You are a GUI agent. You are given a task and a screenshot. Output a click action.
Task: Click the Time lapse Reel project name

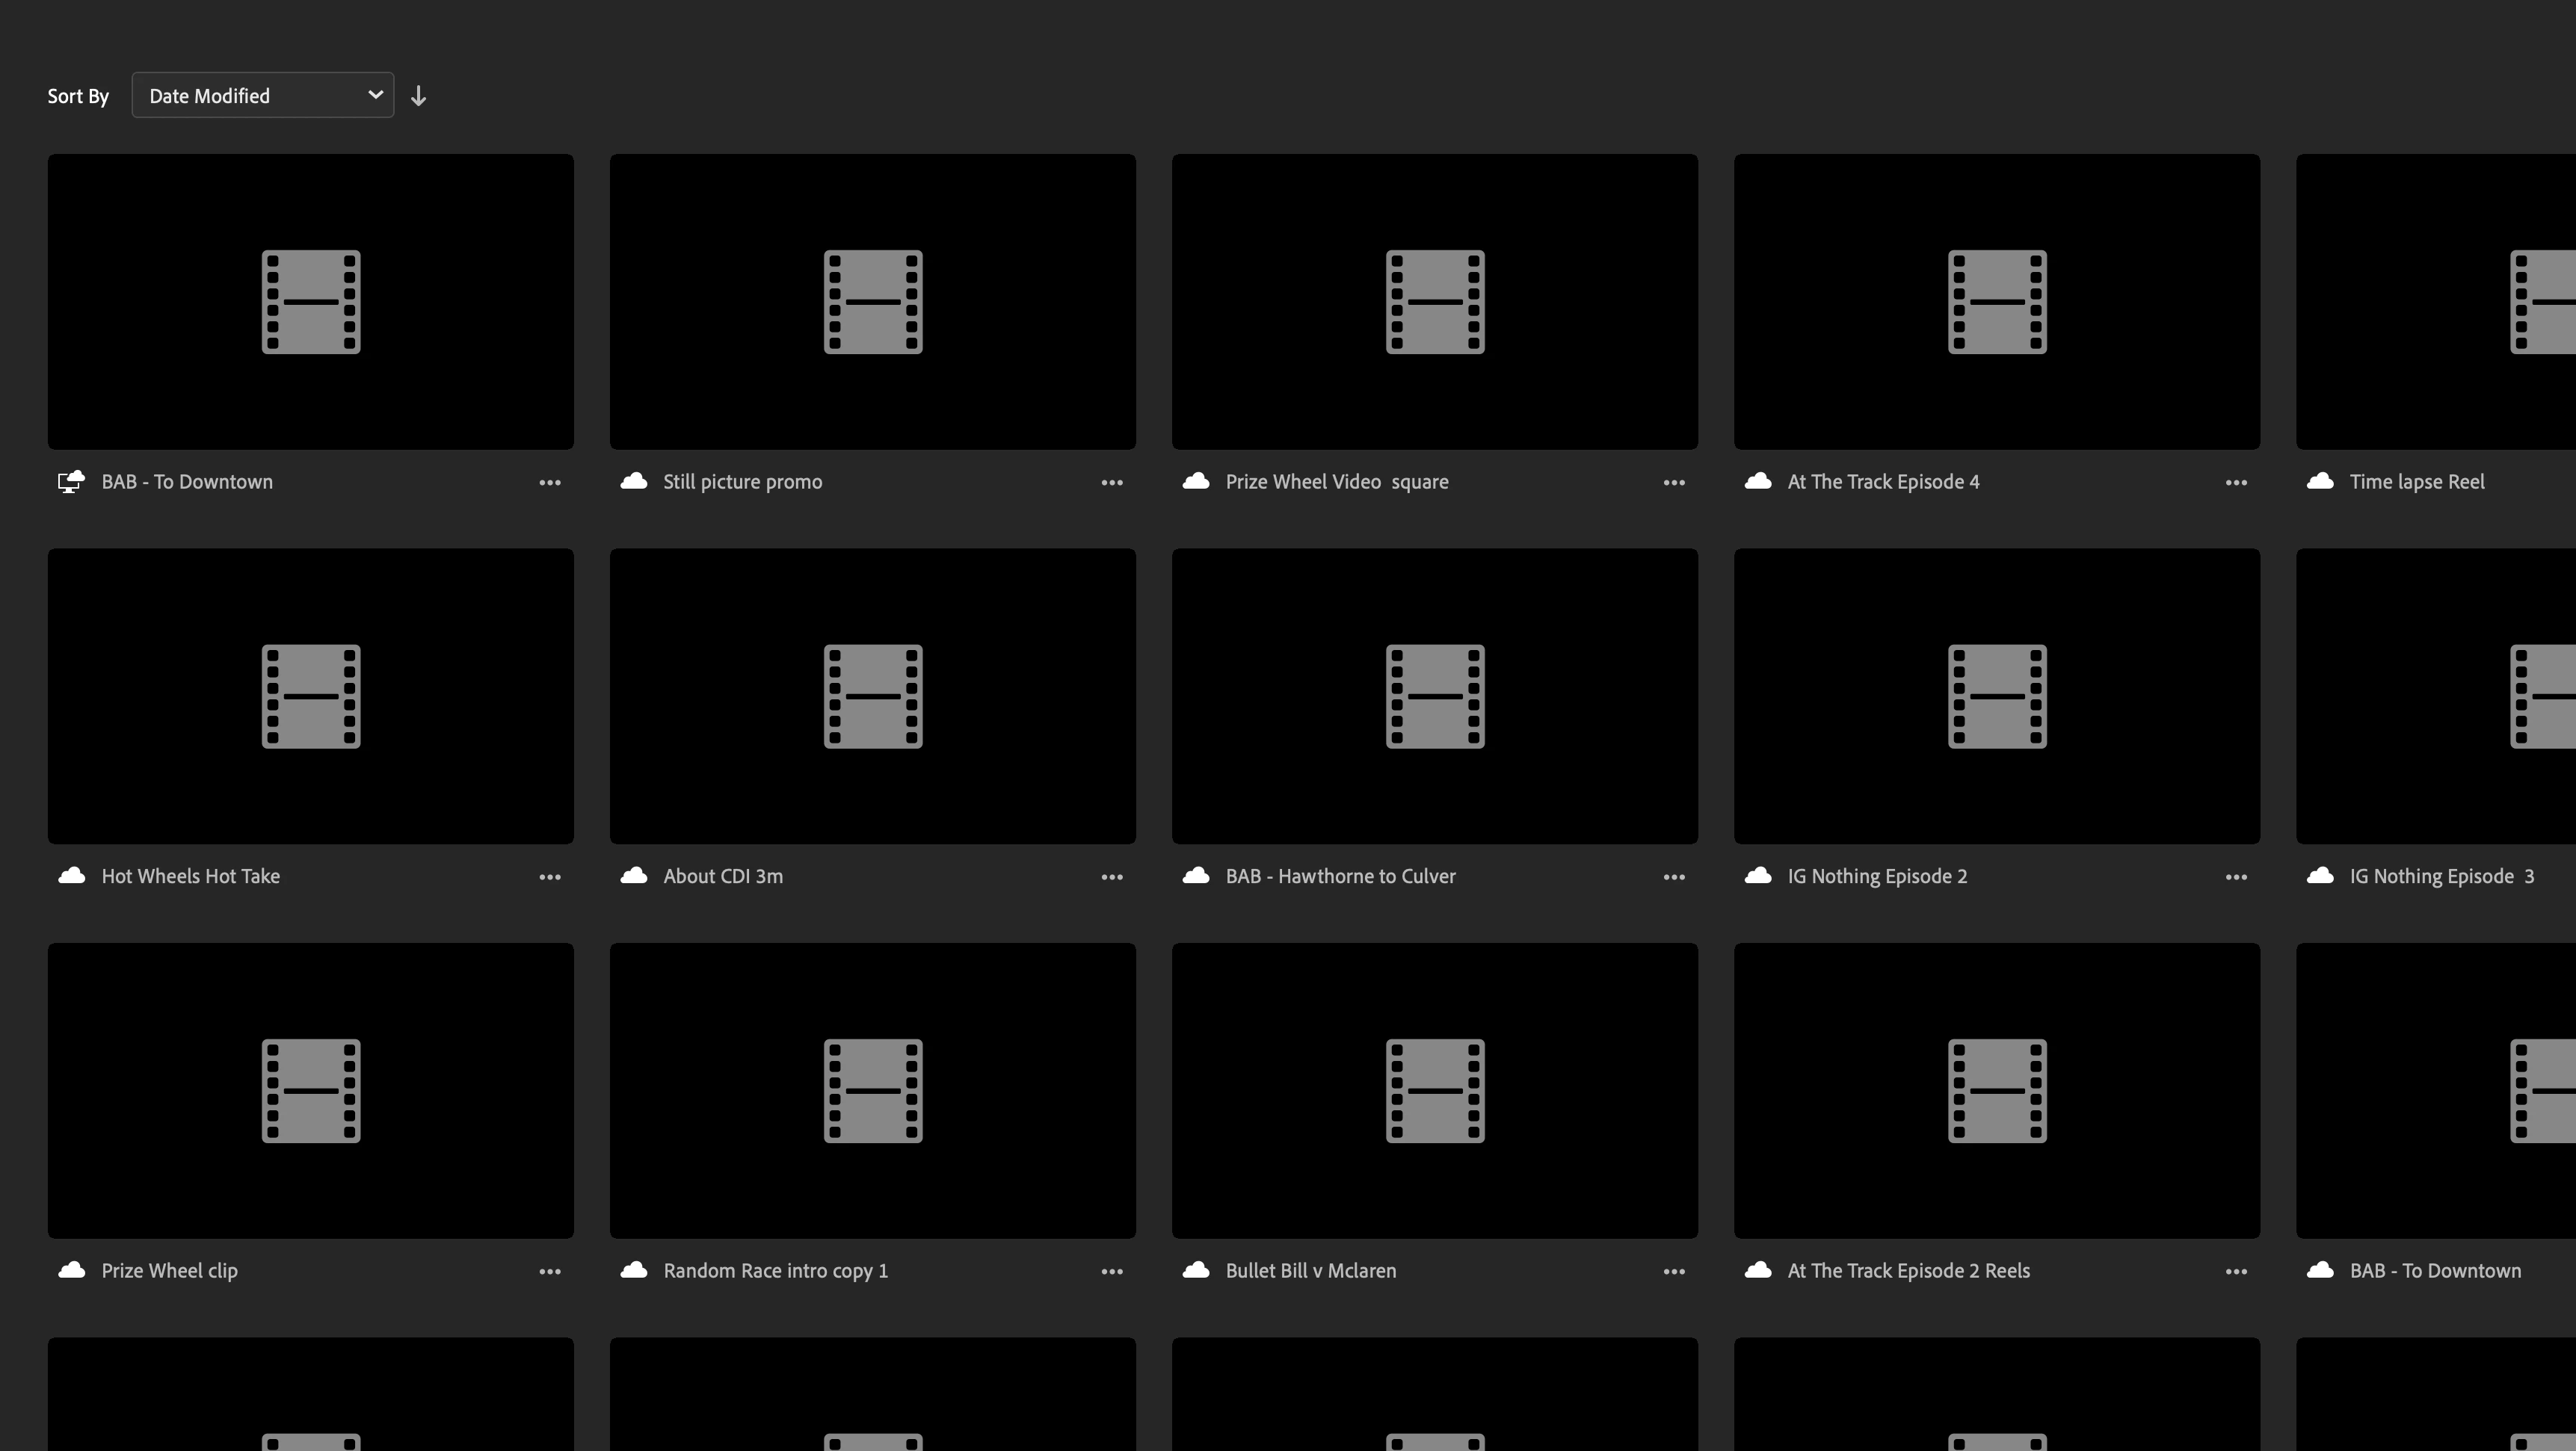point(2416,482)
